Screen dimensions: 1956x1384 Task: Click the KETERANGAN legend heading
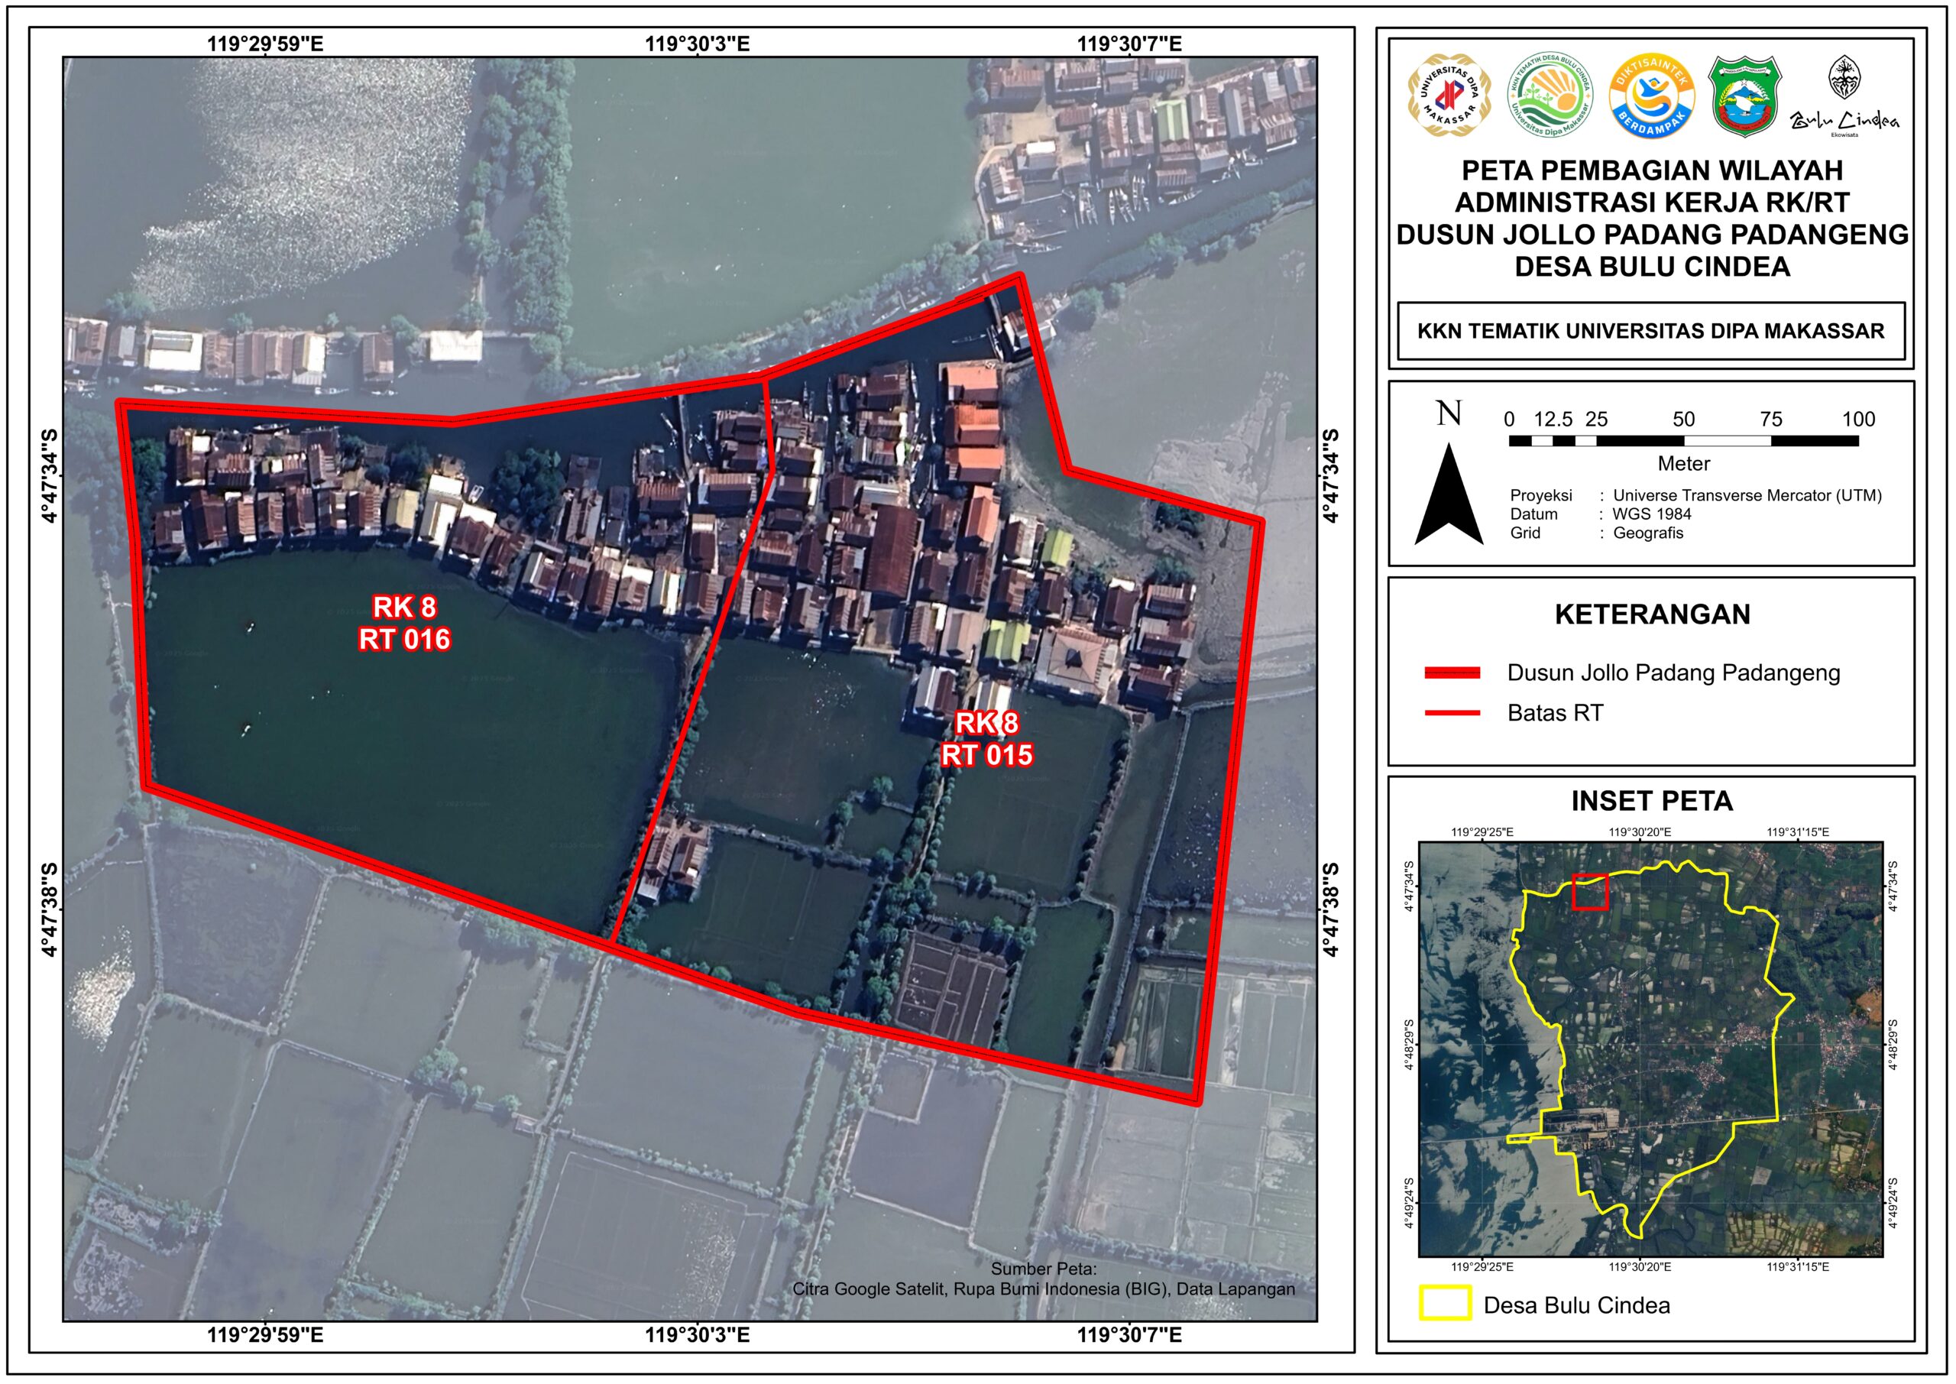pyautogui.click(x=1652, y=614)
